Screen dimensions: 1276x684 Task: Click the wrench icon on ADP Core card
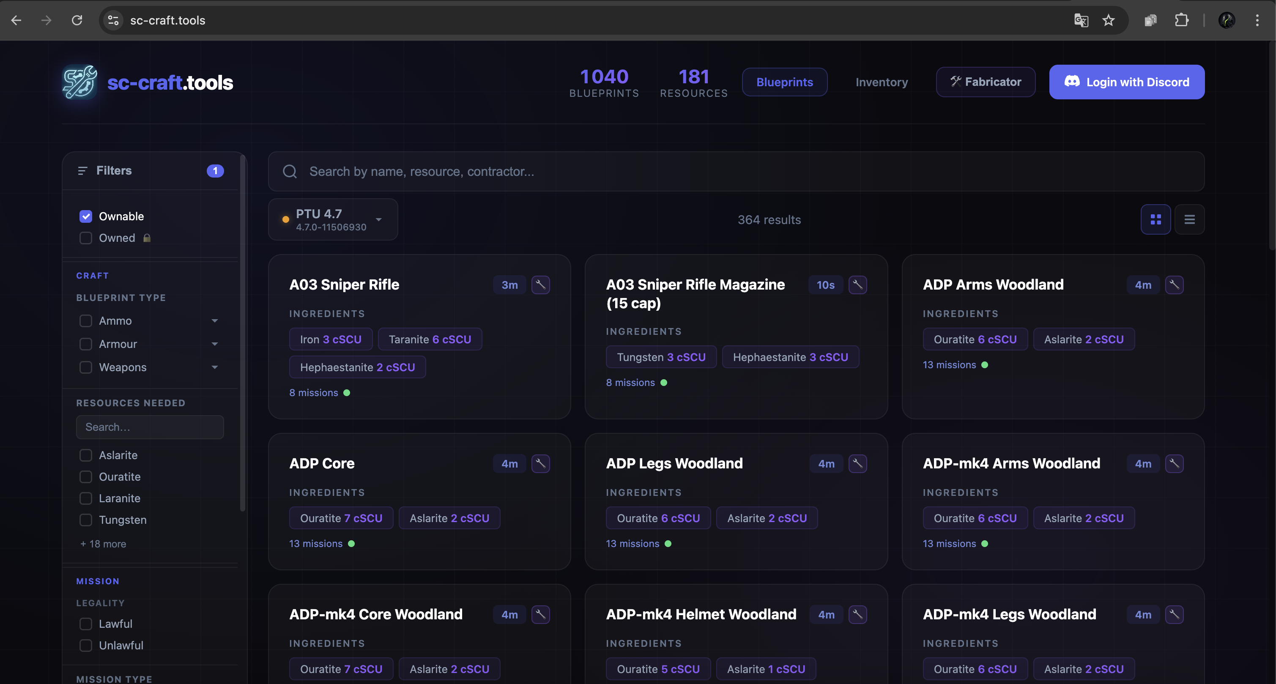coord(540,464)
